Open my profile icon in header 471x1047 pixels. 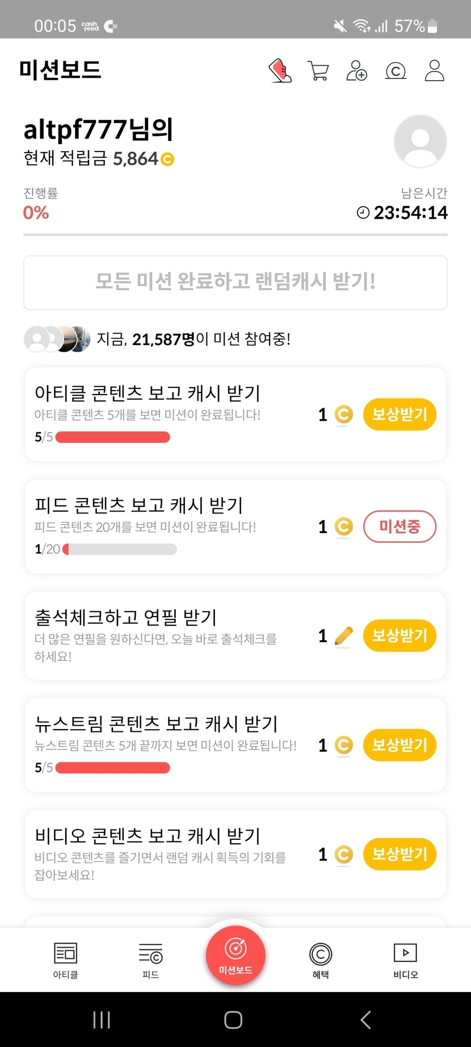pos(434,71)
